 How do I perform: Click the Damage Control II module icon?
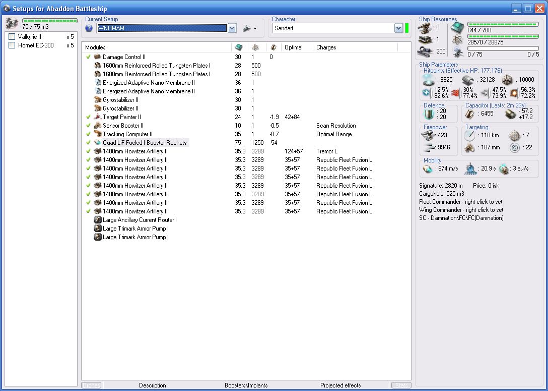pyautogui.click(x=98, y=57)
